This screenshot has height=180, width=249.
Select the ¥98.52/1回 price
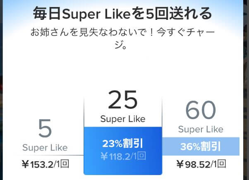point(201,164)
